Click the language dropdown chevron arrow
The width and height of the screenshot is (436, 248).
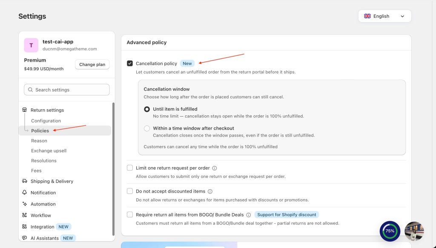pyautogui.click(x=402, y=16)
